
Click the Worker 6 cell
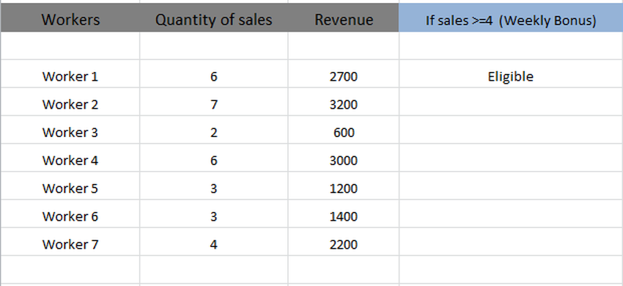70,213
